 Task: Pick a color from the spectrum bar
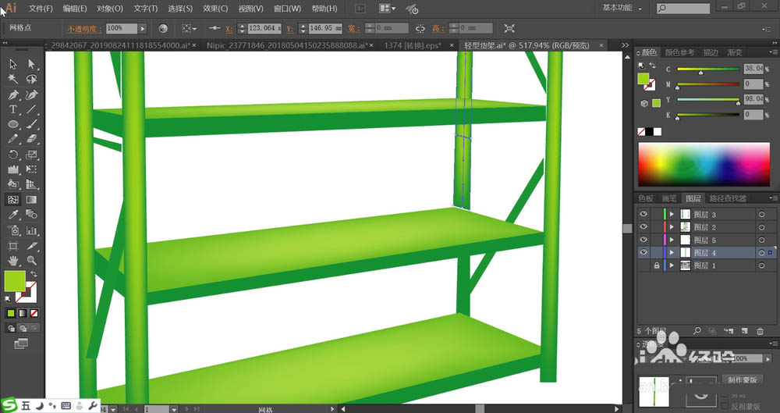click(x=706, y=164)
